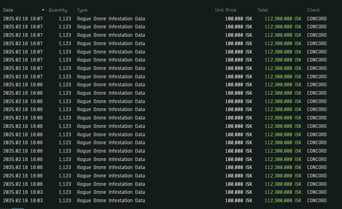
Task: Select the topmost 16:07 transaction date
Action: 23,19
